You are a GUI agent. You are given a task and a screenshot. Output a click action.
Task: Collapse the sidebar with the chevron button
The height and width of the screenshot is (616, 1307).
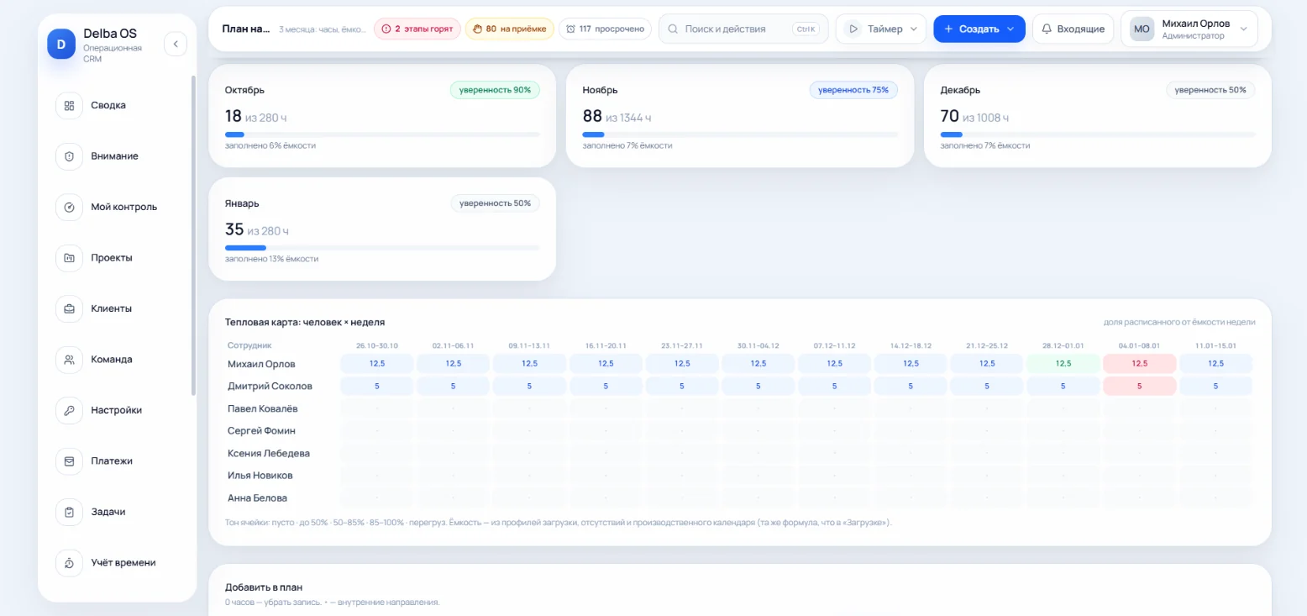tap(176, 44)
